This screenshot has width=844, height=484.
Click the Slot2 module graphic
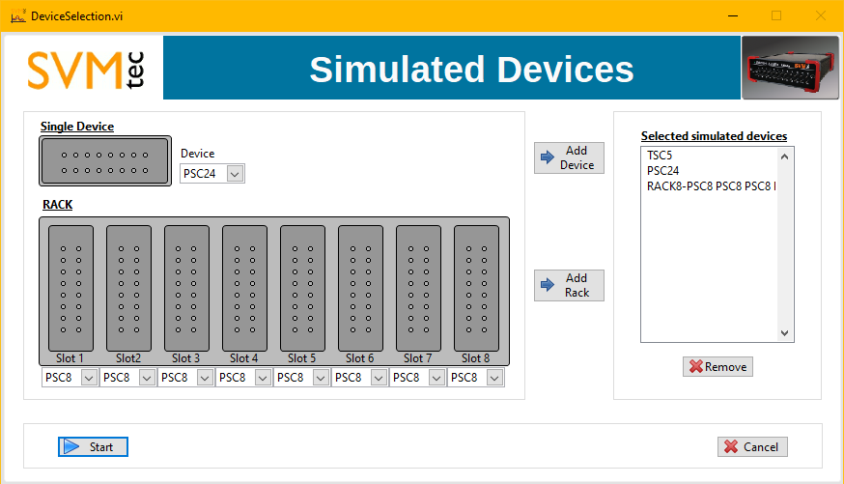click(x=128, y=288)
